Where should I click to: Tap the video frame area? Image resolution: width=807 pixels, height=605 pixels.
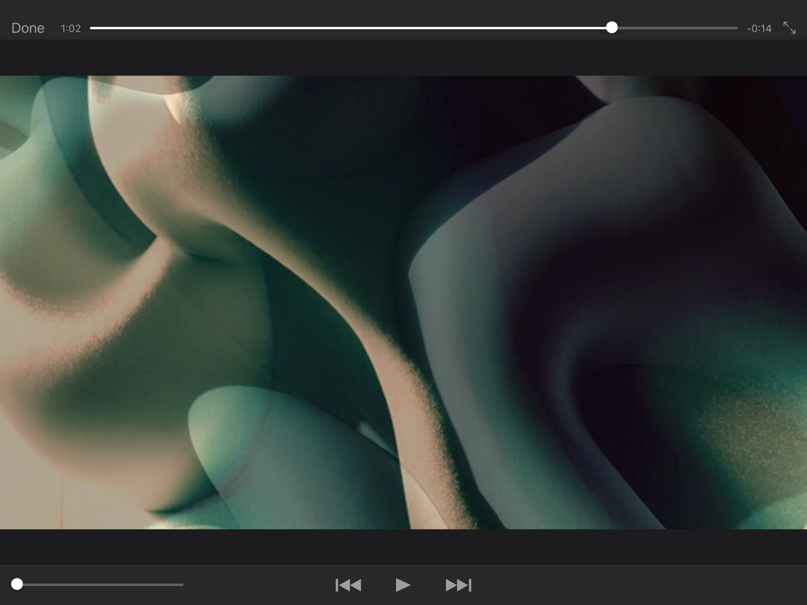(x=403, y=302)
